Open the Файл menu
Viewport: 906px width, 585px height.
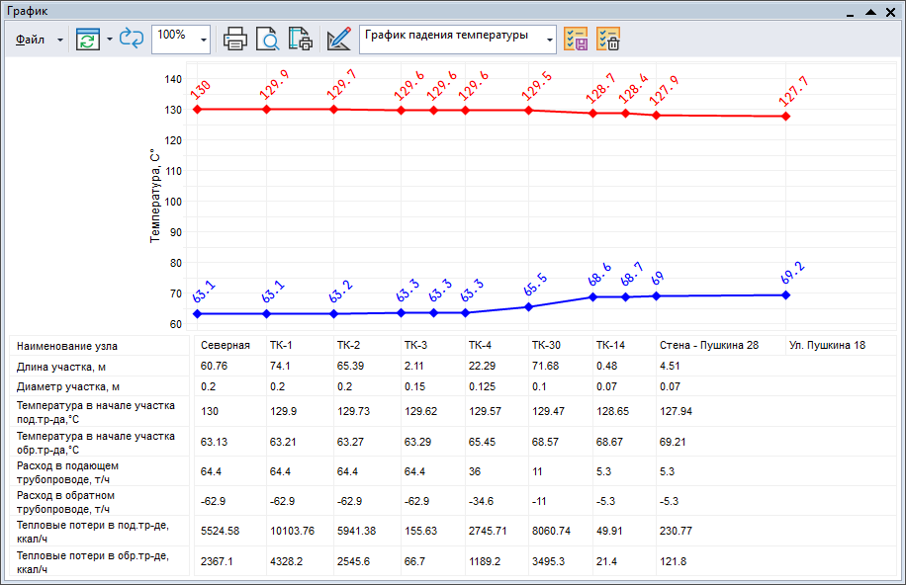(31, 41)
